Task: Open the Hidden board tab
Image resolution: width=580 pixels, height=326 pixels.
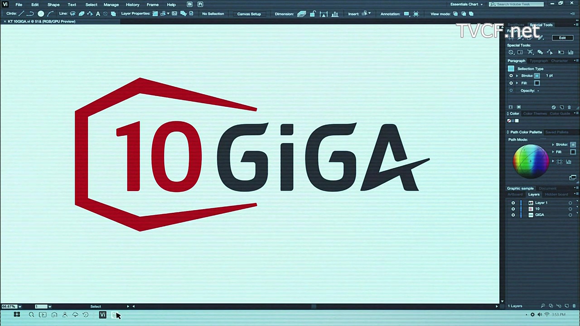Action: (x=556, y=194)
